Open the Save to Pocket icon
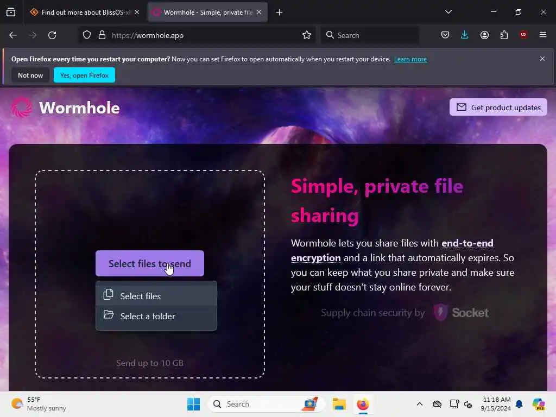Viewport: 556px width, 417px height. 445,35
